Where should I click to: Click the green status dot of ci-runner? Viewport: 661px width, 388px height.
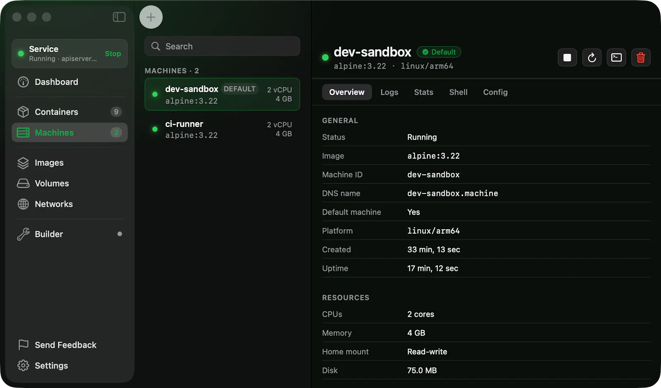pyautogui.click(x=155, y=129)
